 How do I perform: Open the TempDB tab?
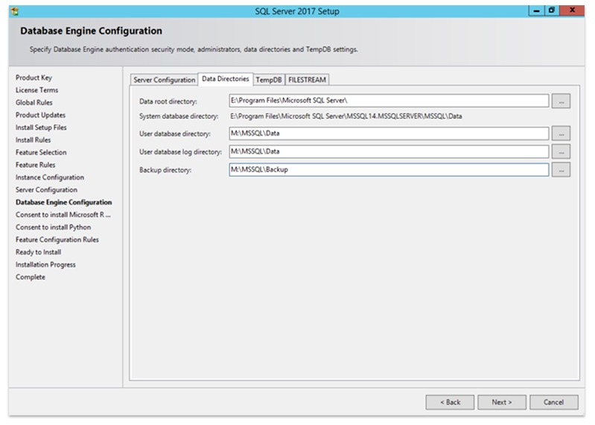pos(269,80)
